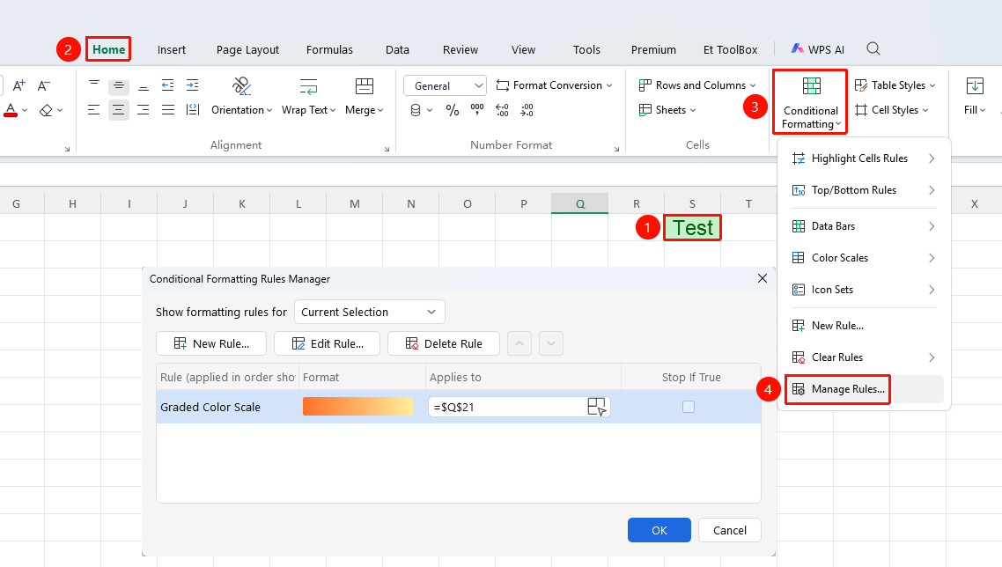Screen dimensions: 1002x567
Task: Align text to the left
Action: pos(94,110)
